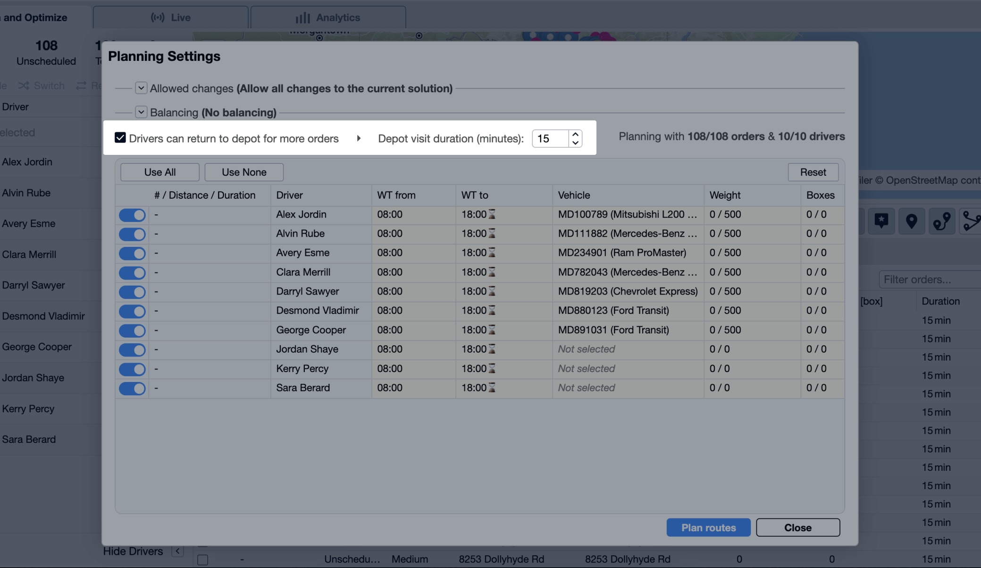Increase the depot visit duration with the up arrow
This screenshot has width=981, height=568.
tap(575, 134)
